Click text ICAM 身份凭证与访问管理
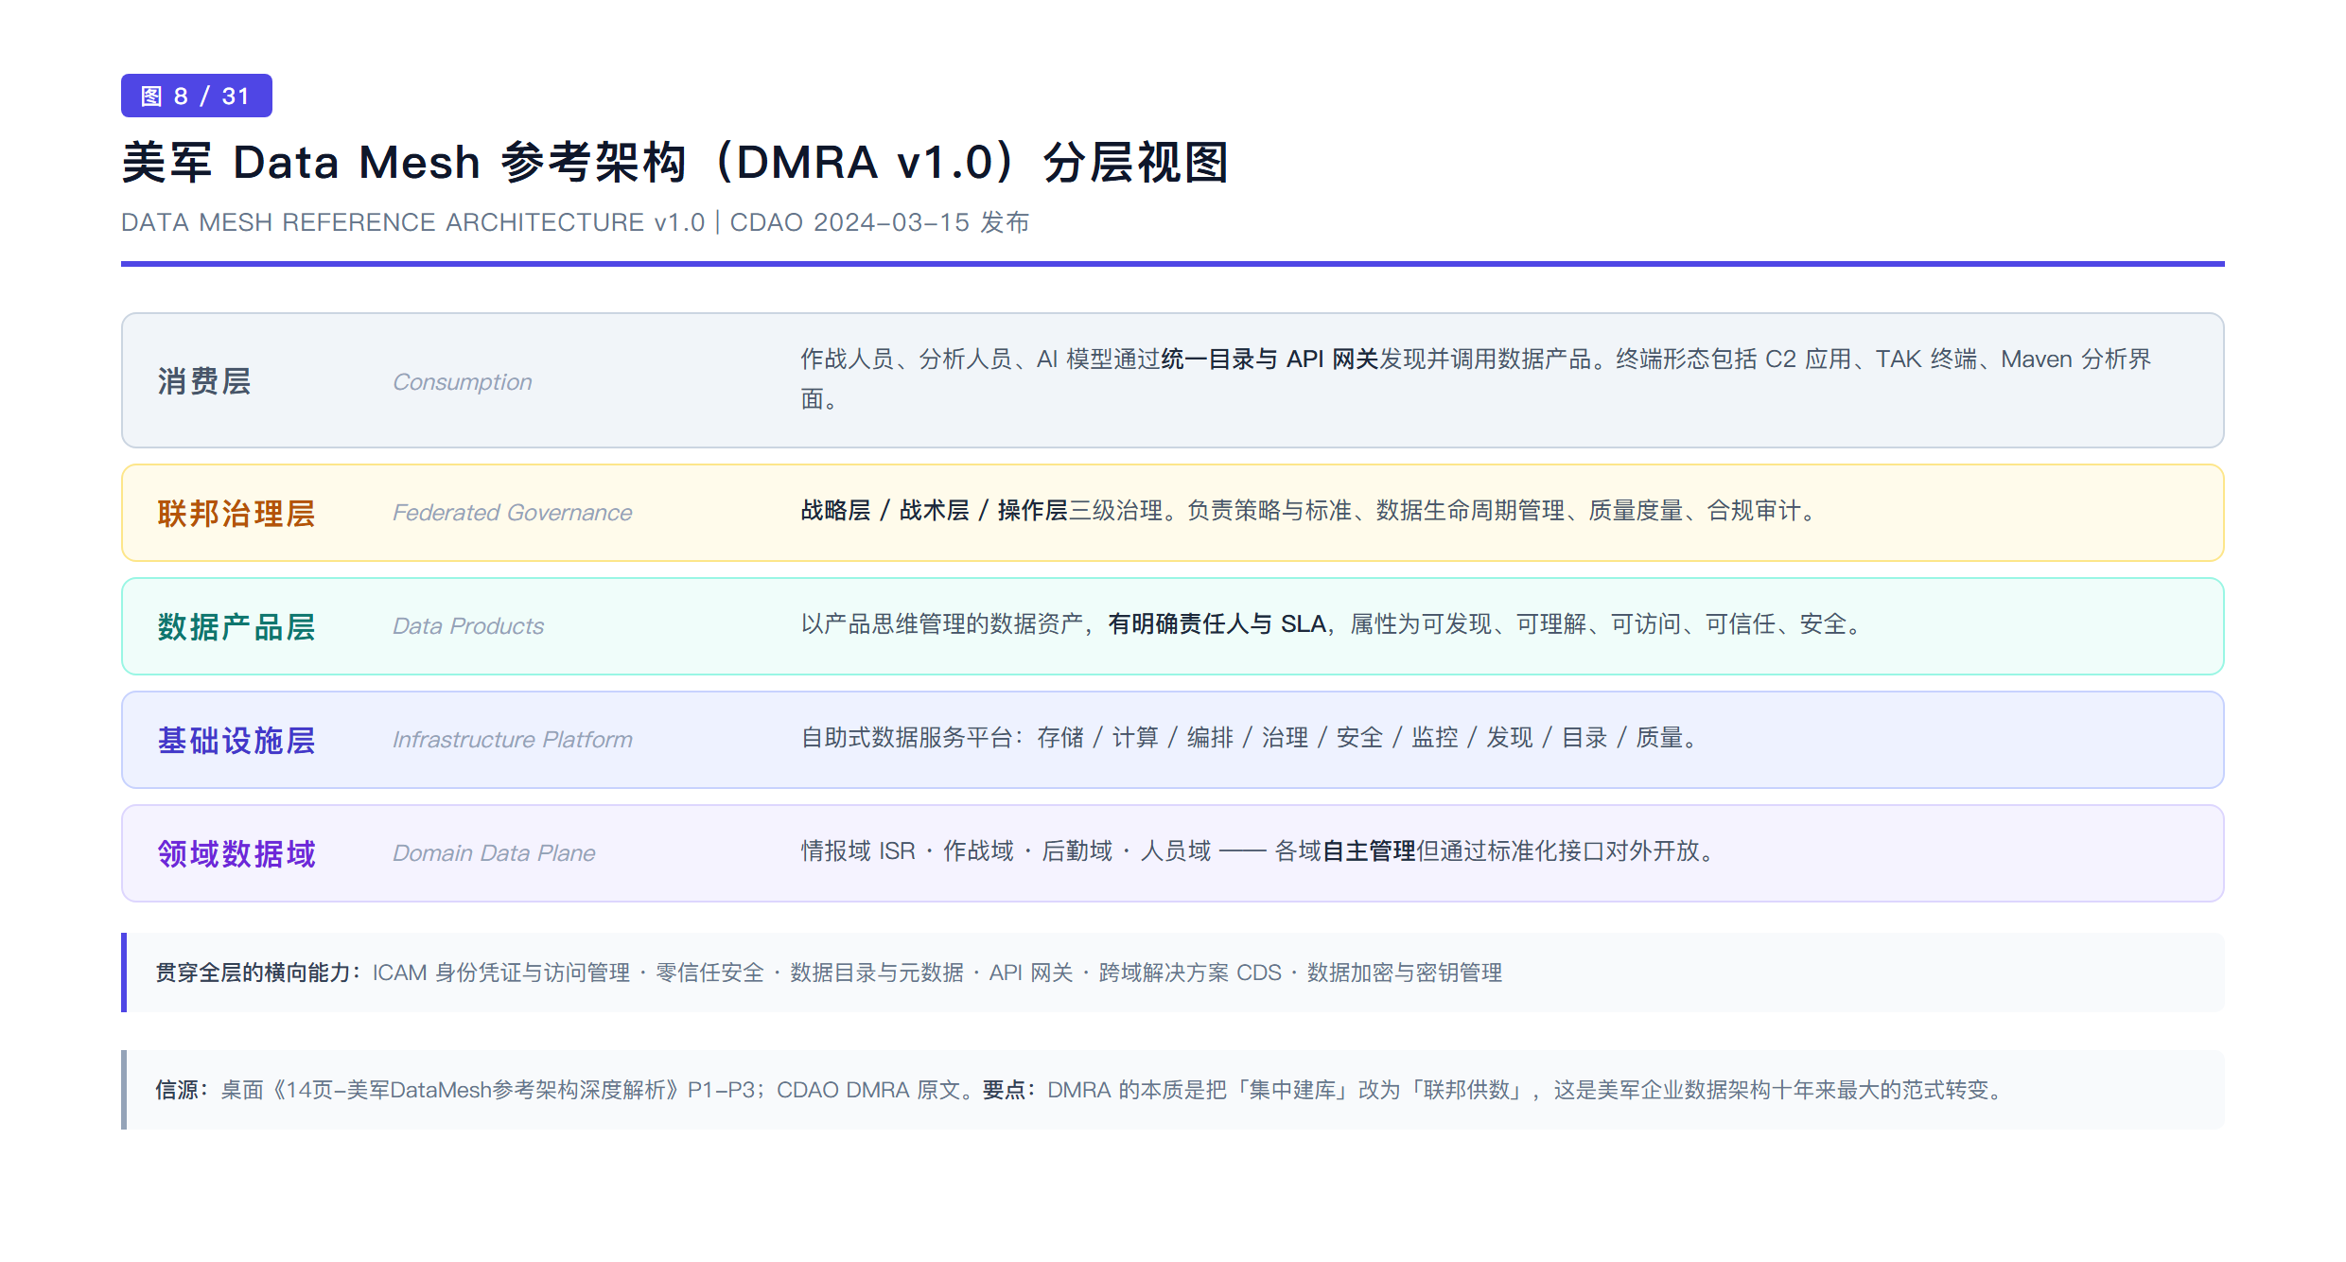The height and width of the screenshot is (1262, 2346). [501, 973]
